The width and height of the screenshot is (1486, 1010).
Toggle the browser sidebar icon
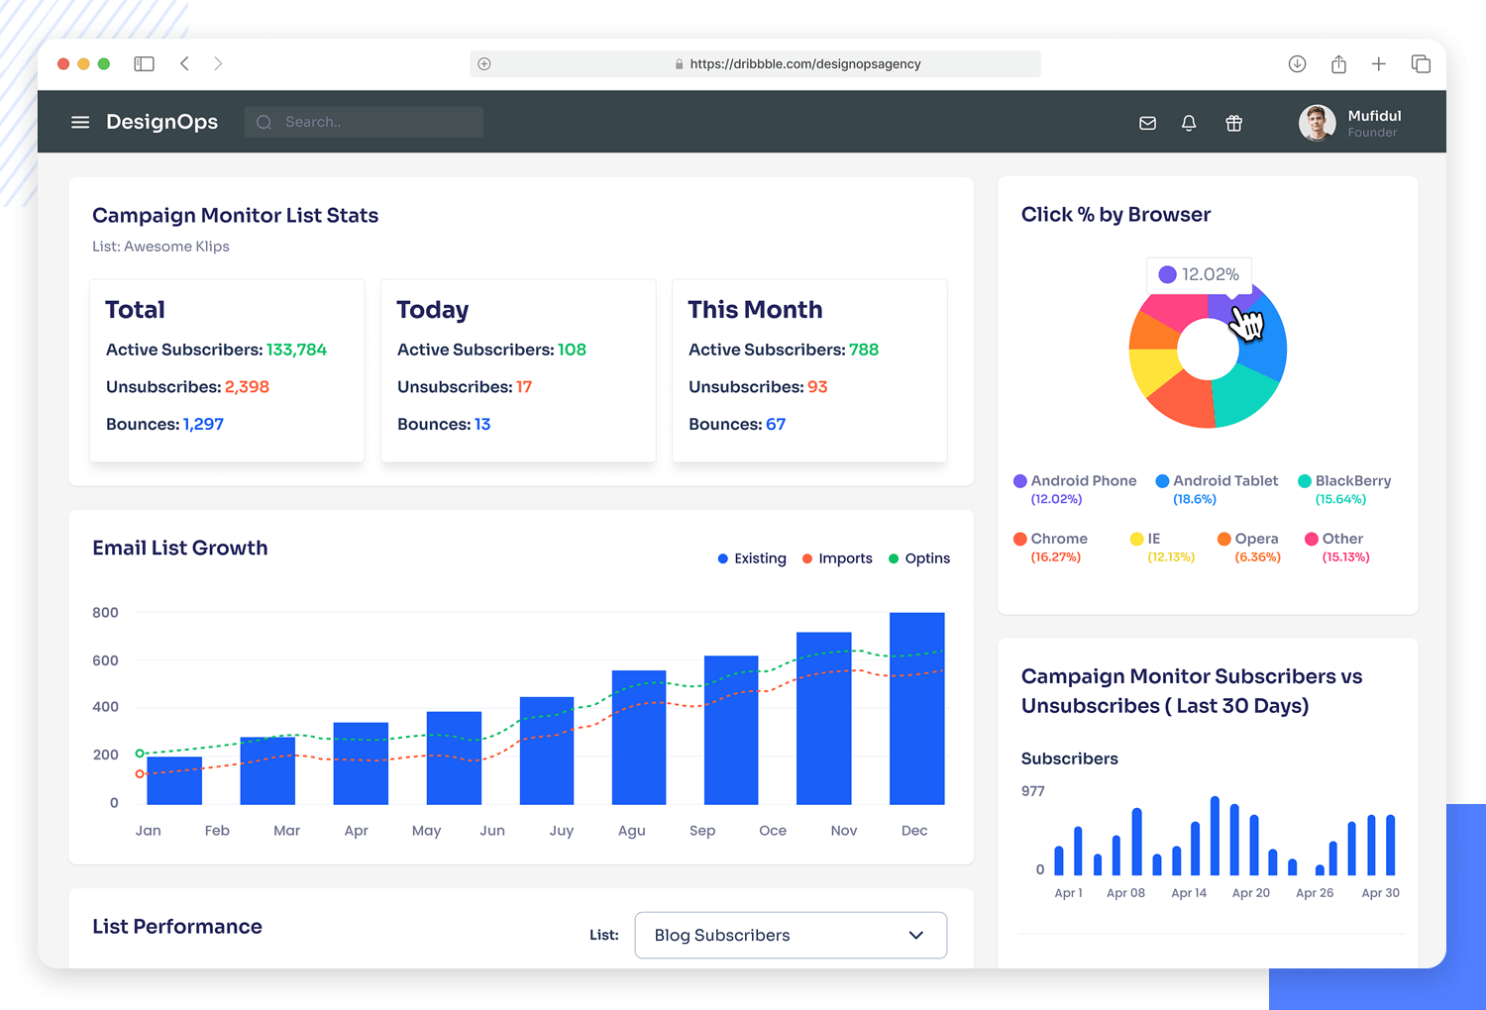[x=145, y=63]
